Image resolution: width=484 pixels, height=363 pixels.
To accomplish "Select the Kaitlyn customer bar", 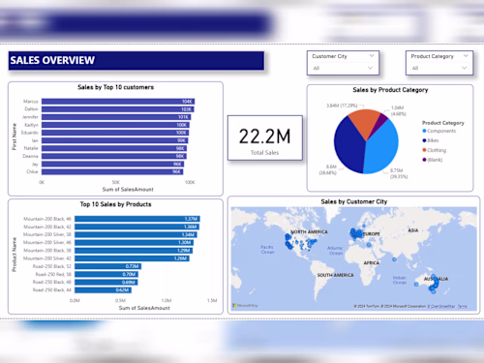I will 115,125.
